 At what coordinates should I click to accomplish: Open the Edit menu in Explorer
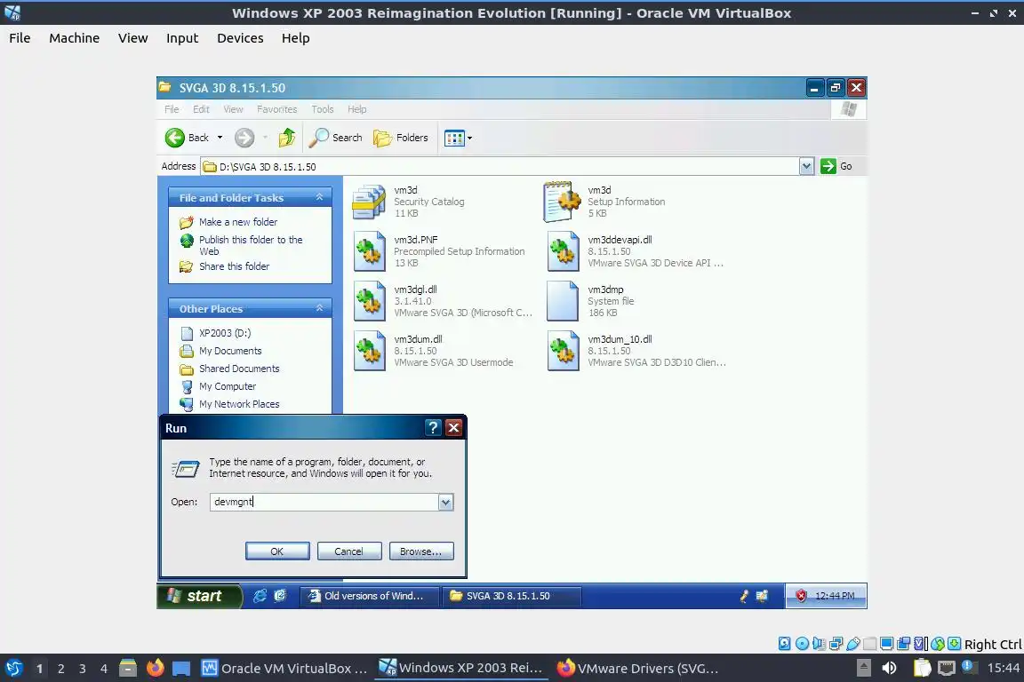pyautogui.click(x=201, y=109)
